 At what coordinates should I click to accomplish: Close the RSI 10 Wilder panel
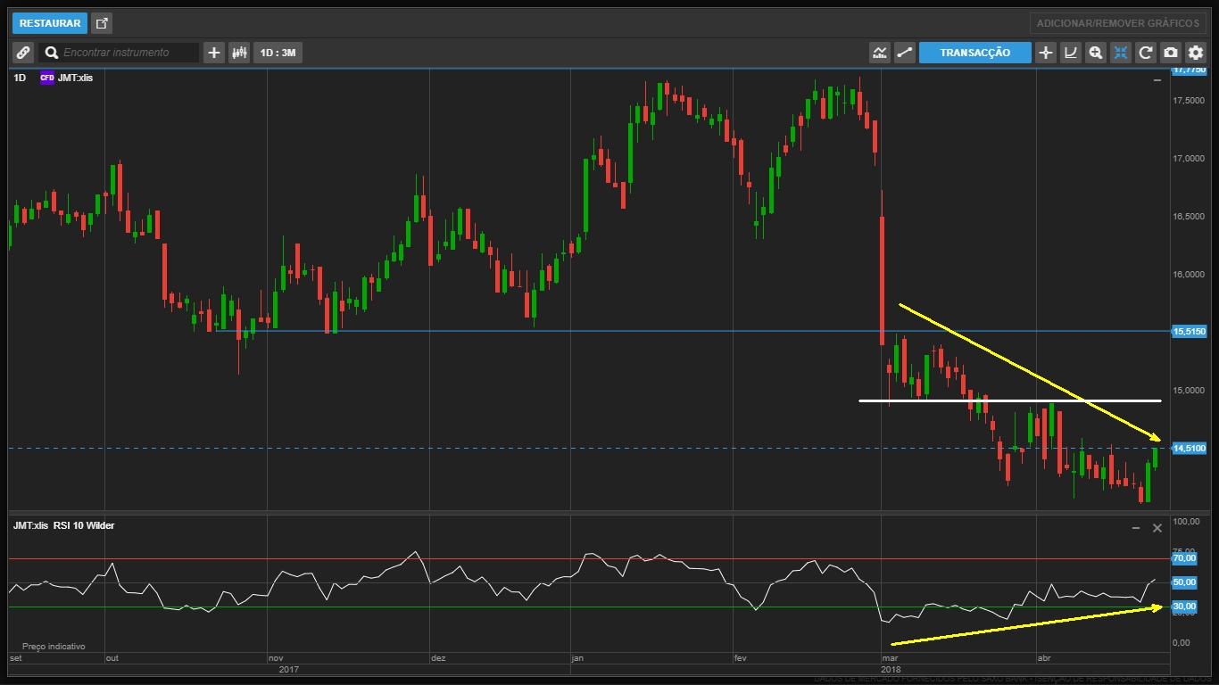pos(1157,528)
